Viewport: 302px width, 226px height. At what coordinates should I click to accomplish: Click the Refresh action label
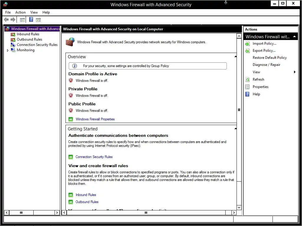(x=258, y=79)
